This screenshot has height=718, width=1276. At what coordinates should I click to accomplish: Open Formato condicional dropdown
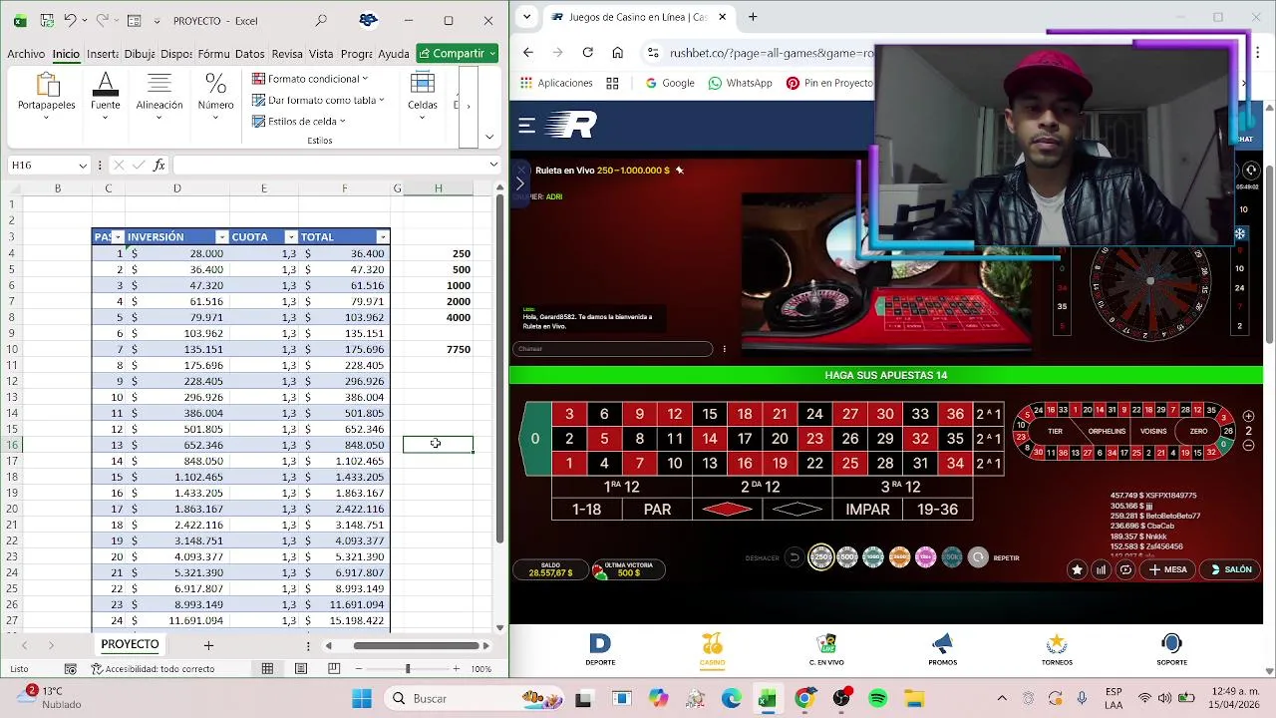pyautogui.click(x=310, y=79)
